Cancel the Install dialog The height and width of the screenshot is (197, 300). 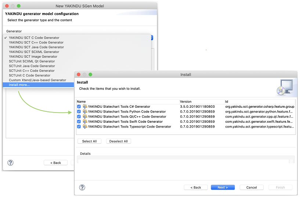252,187
